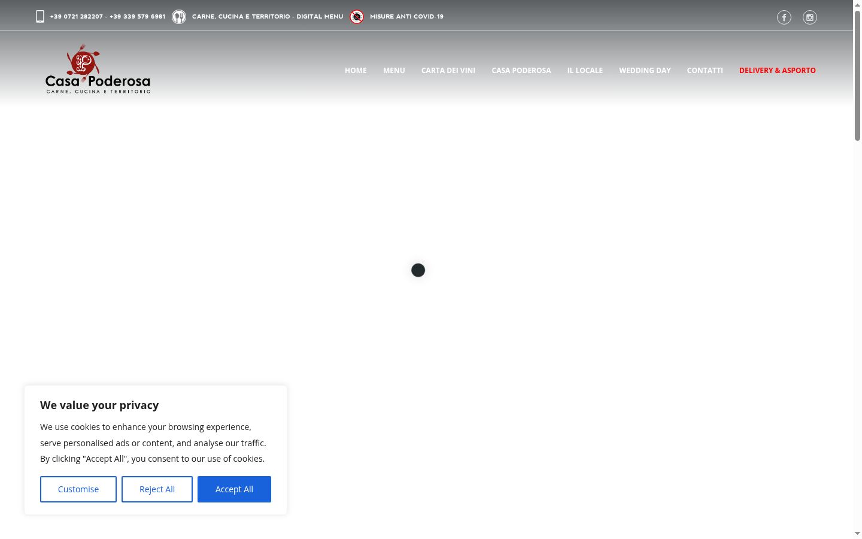This screenshot has width=862, height=539.
Task: Click the fork and knife digital menu icon
Action: (x=179, y=17)
